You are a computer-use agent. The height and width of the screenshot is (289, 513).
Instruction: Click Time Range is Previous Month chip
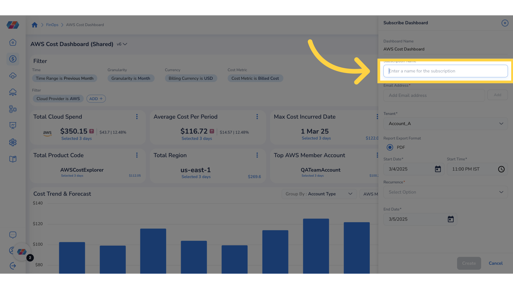pyautogui.click(x=65, y=78)
